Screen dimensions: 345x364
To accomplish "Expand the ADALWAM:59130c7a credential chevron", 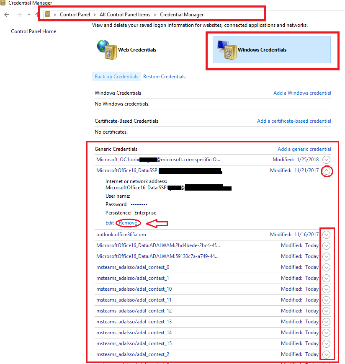I will (x=326, y=256).
